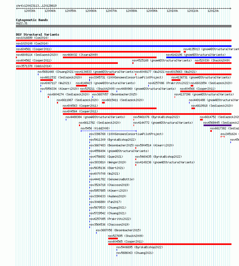Open nsv6619918 (Sedlazeck2020) variant
The width and height of the screenshot is (239, 266).
(x=212, y=106)
